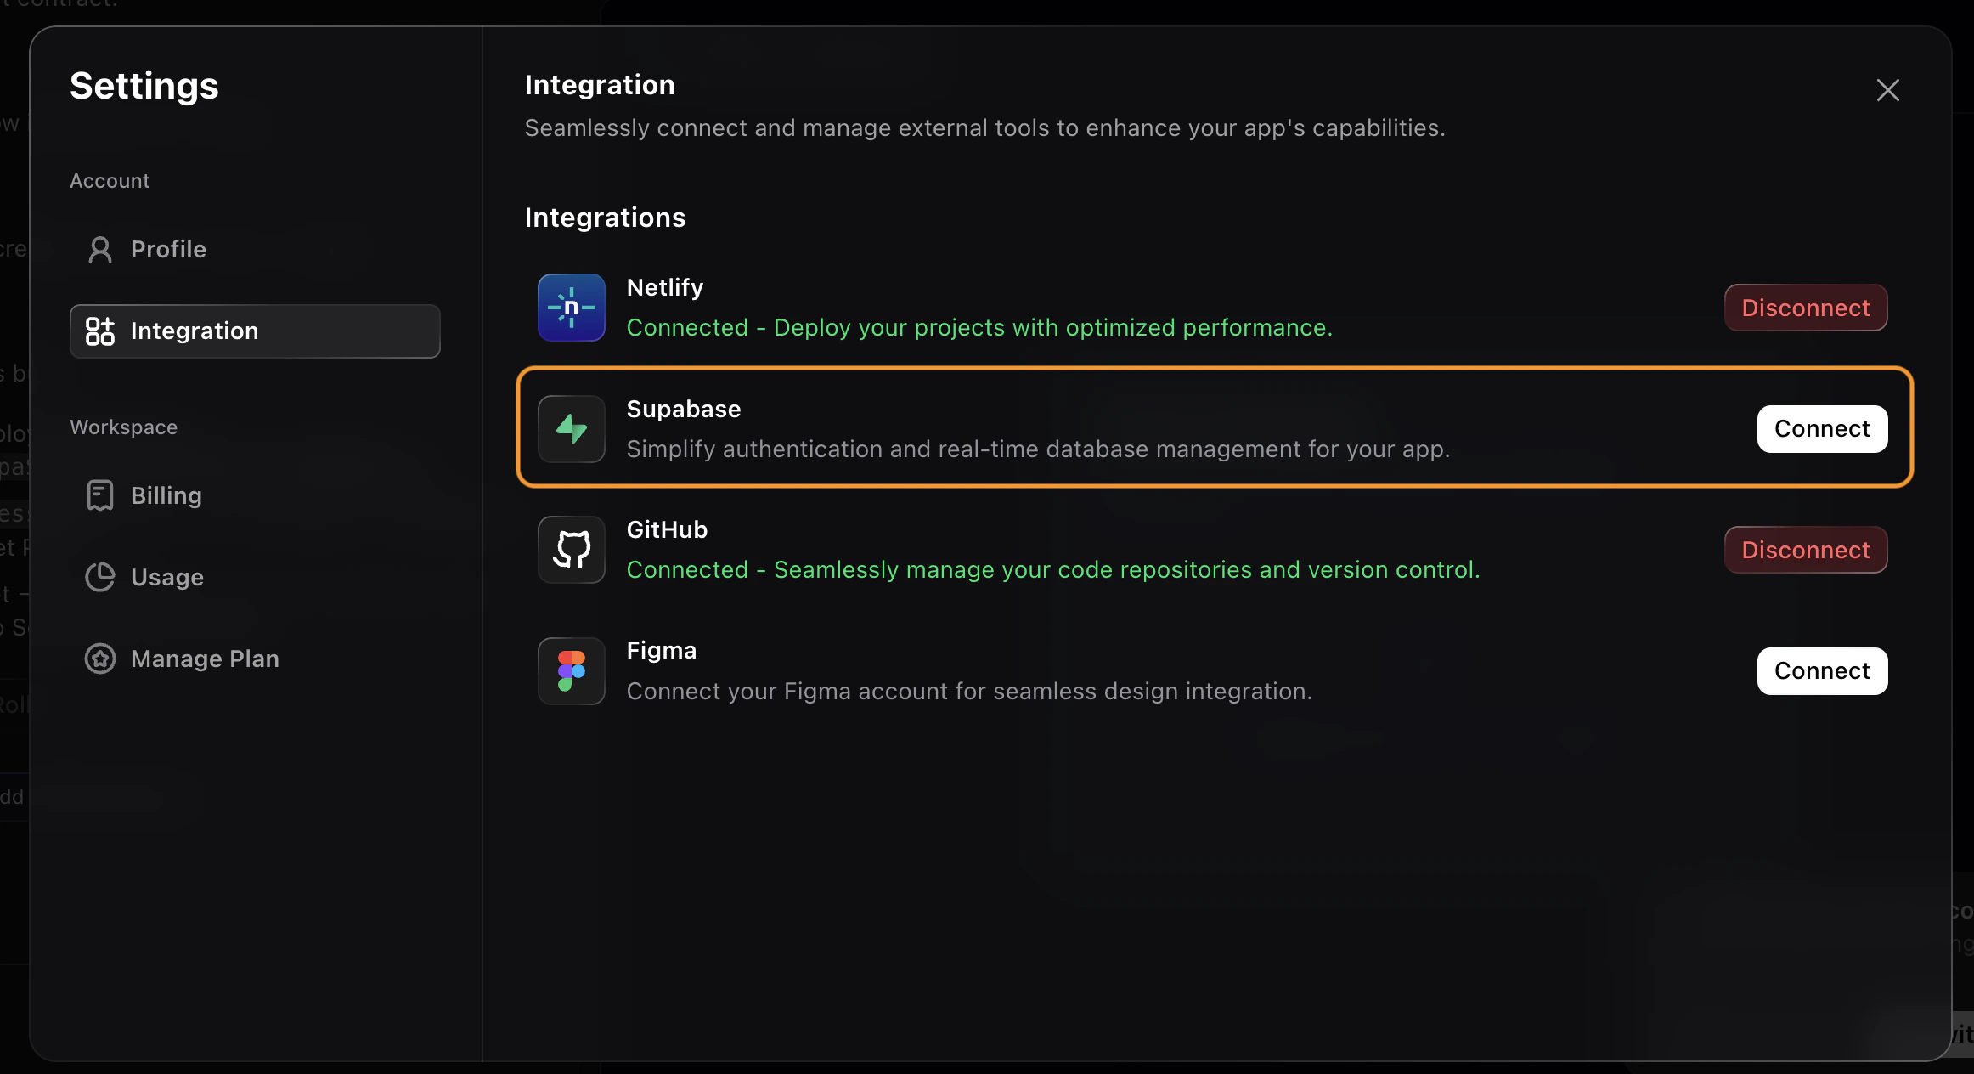
Task: Click the Manage Plan badge icon
Action: point(99,659)
